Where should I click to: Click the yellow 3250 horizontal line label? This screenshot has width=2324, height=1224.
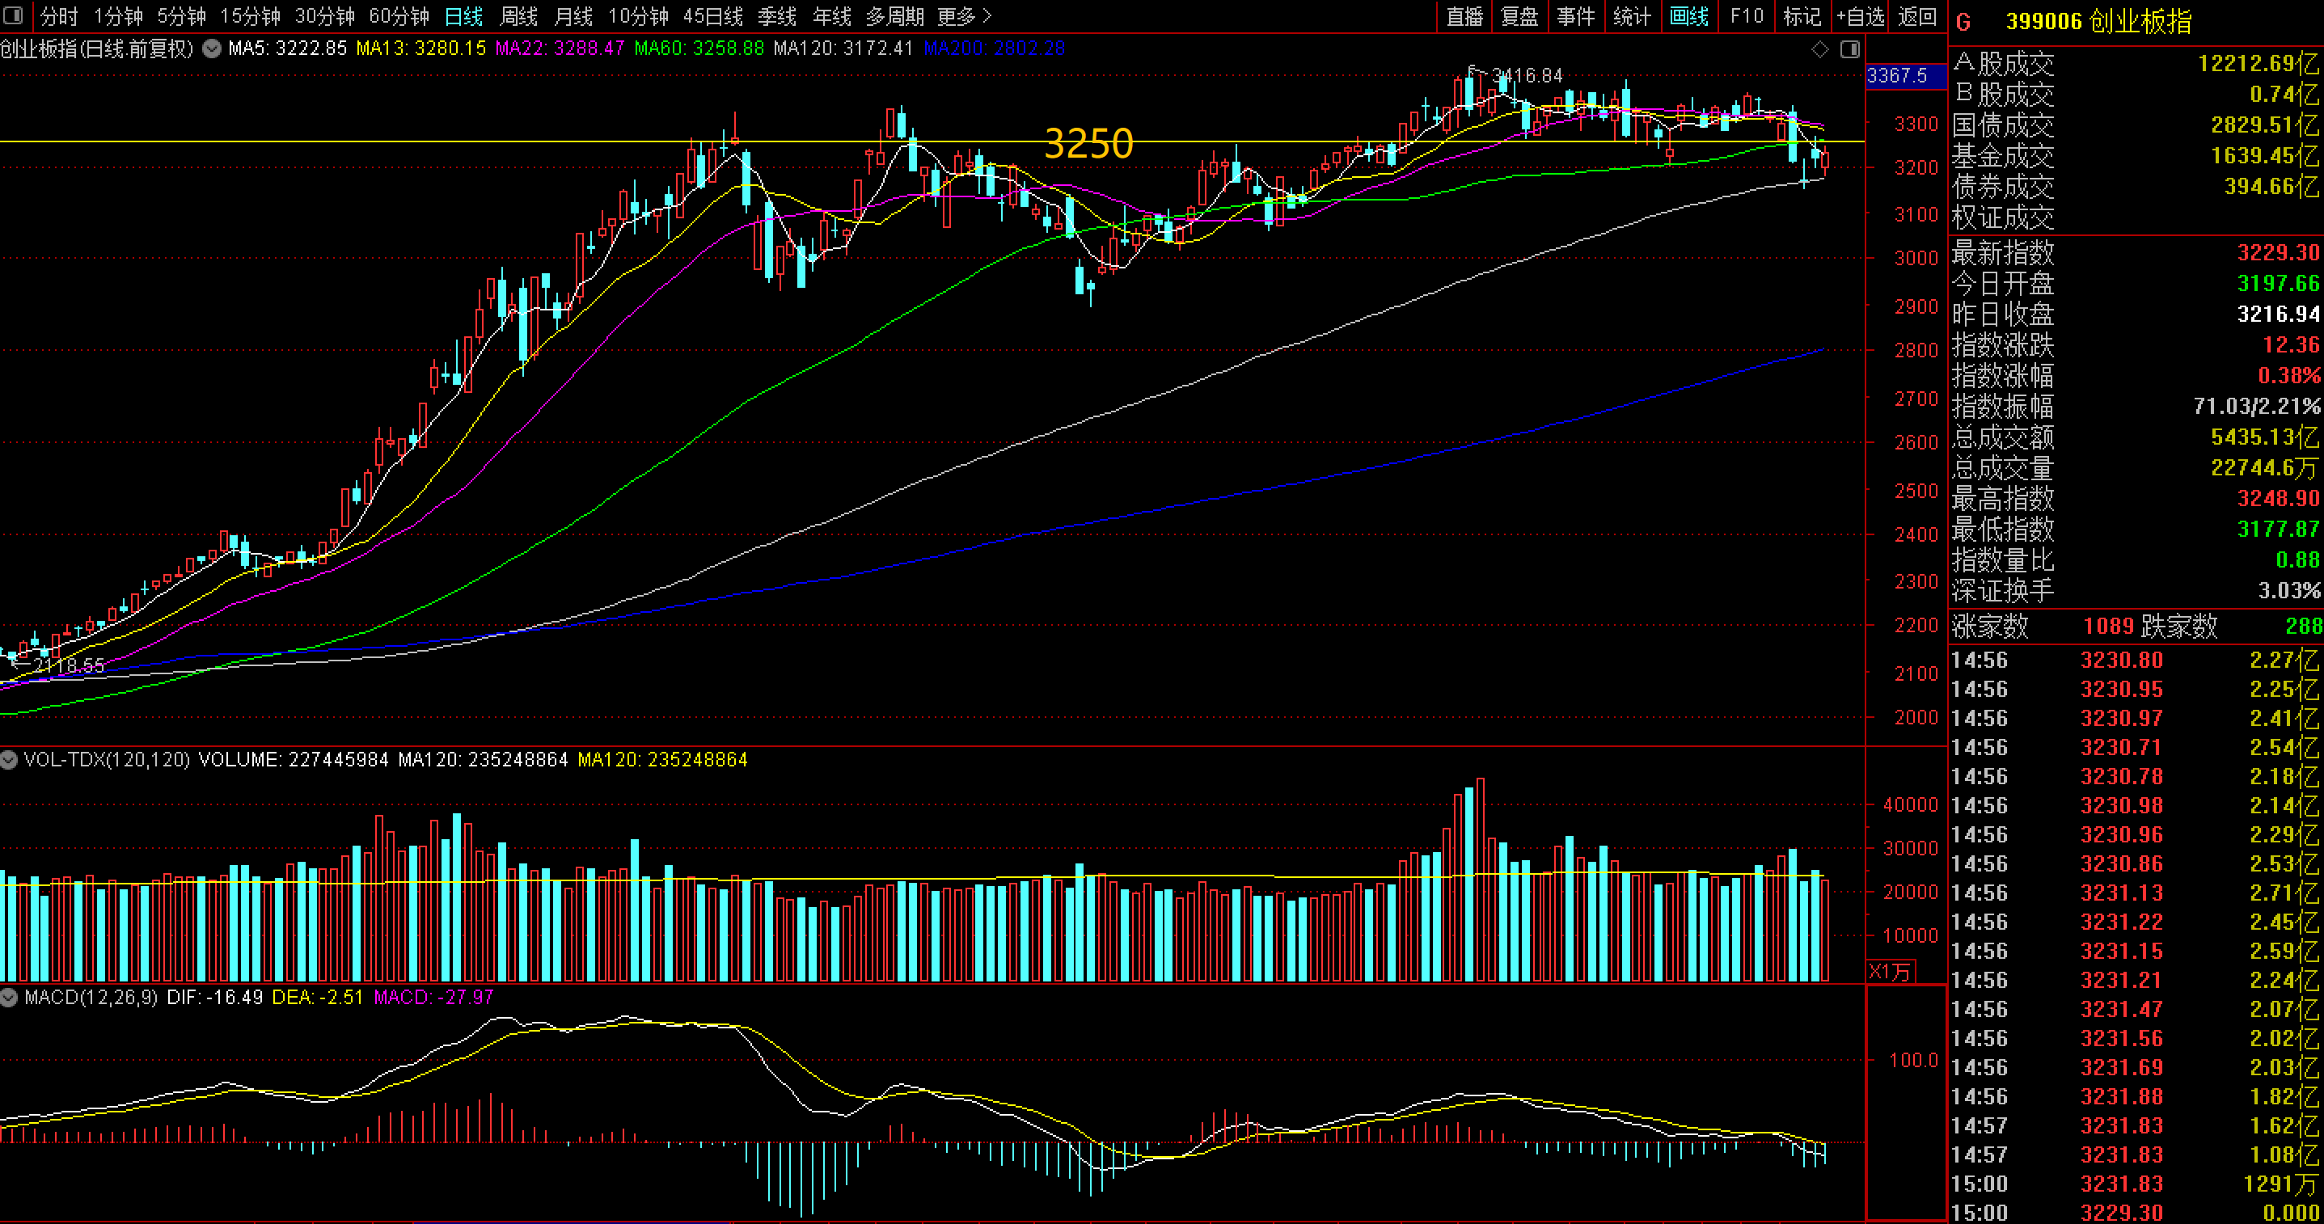[1088, 143]
